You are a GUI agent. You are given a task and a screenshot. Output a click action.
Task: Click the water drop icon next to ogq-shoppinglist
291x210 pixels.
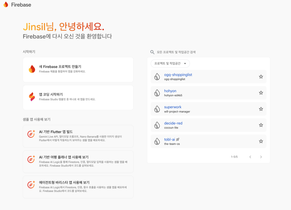coord(156,77)
